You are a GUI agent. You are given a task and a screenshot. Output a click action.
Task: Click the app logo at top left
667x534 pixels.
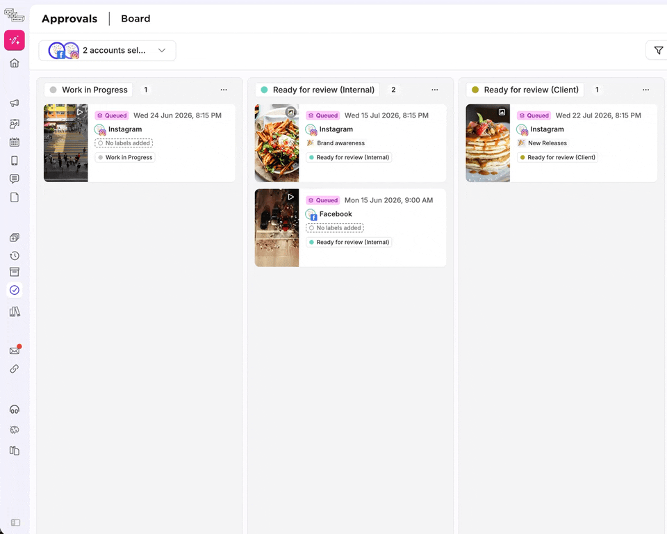[x=14, y=15]
